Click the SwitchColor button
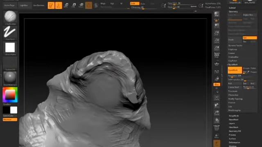 (x=10, y=116)
